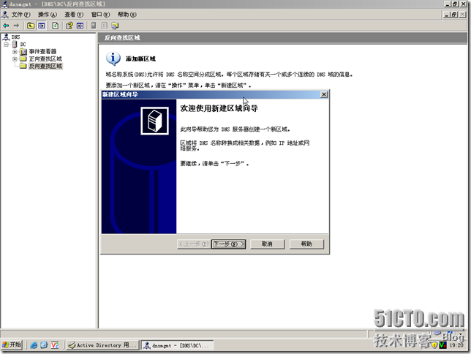Click the blue info icon beside 添加新区域
471x354 pixels.
pos(113,59)
